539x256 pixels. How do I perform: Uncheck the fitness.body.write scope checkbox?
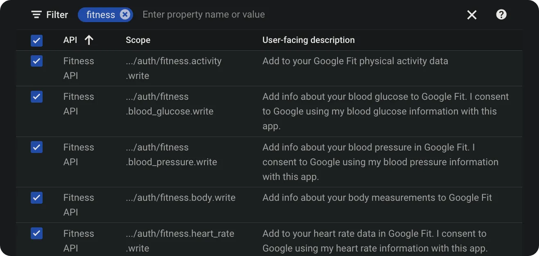point(37,198)
